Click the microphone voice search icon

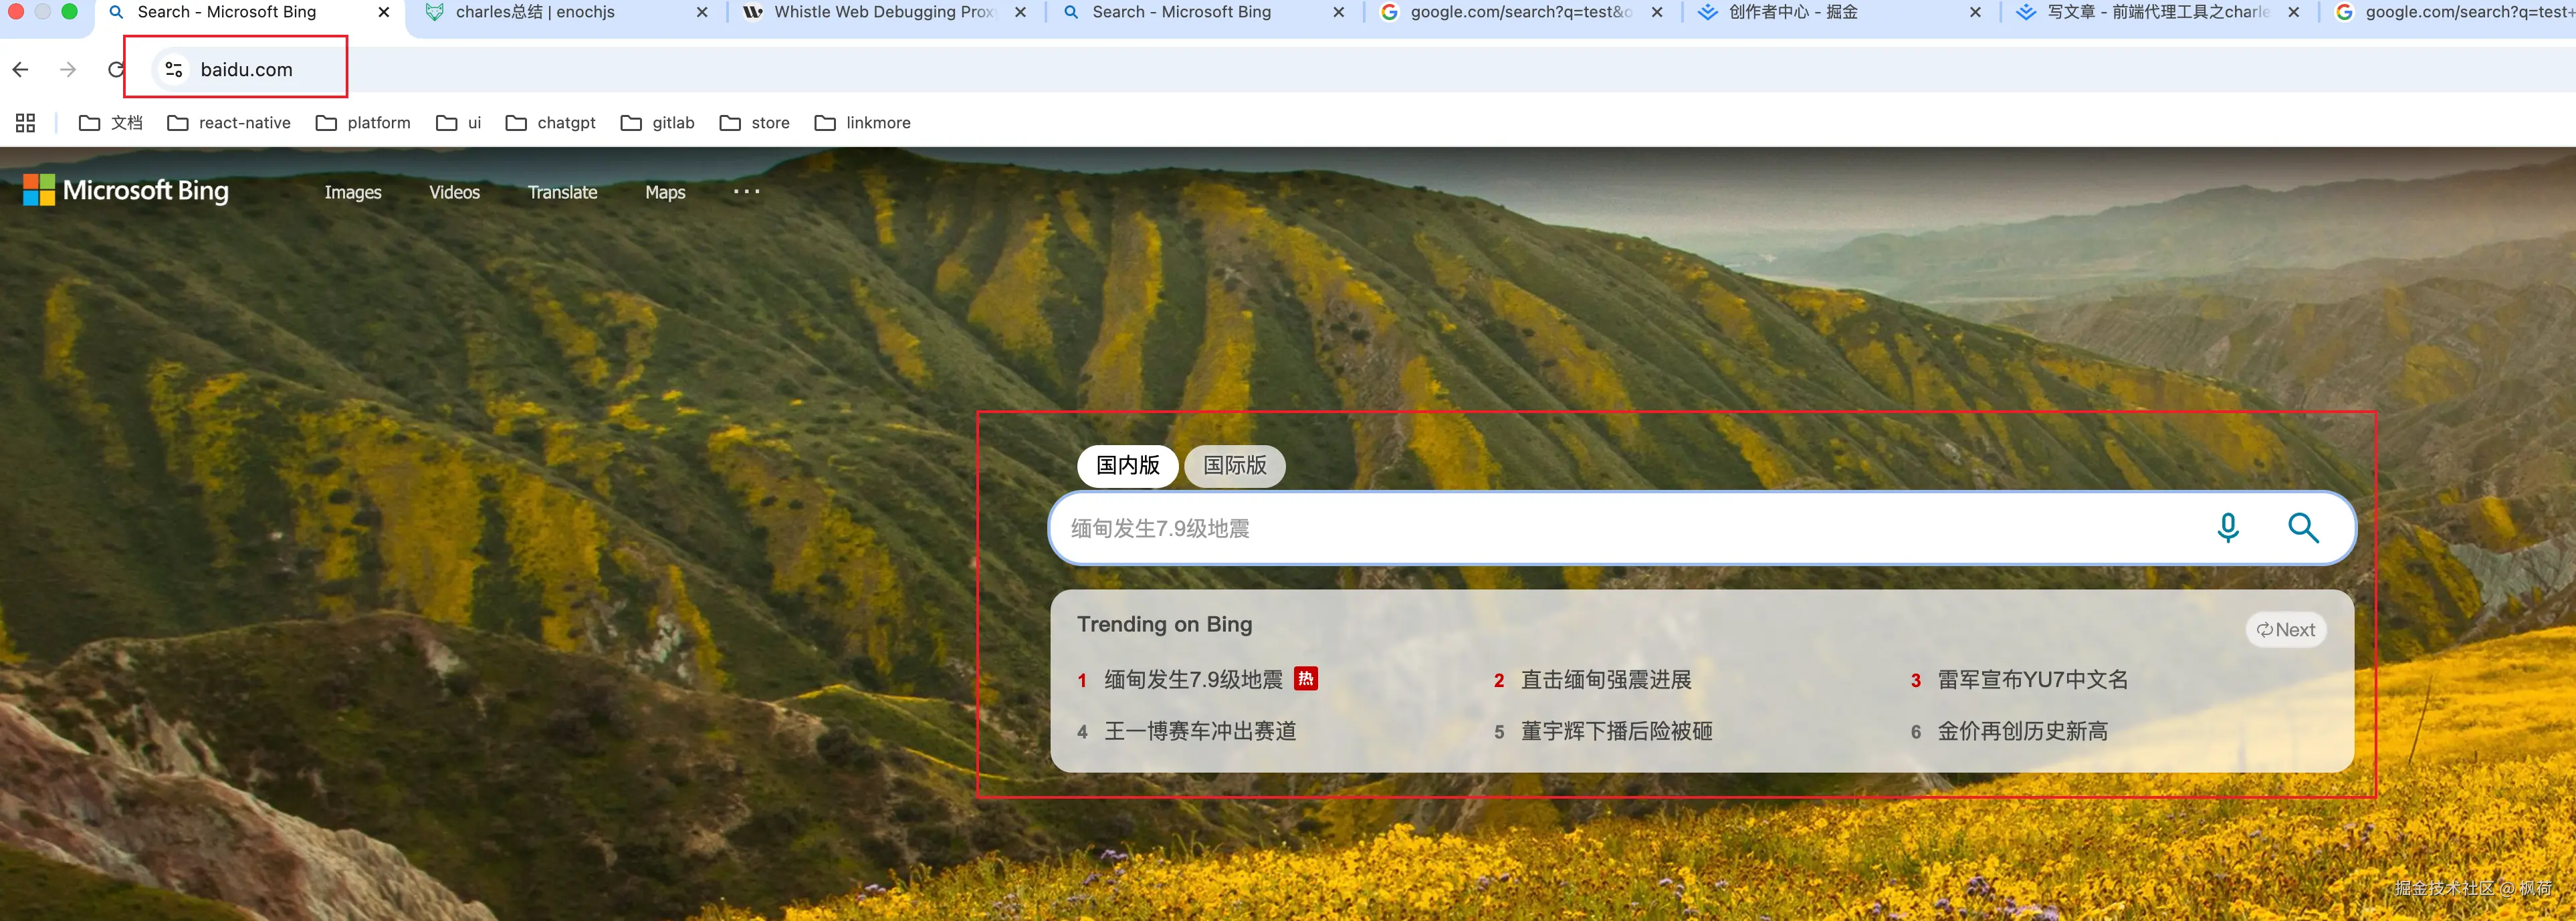[2227, 527]
